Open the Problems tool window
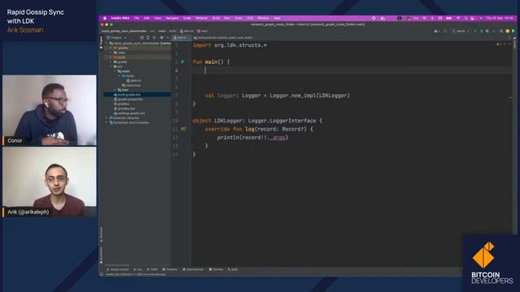 pyautogui.click(x=170, y=269)
